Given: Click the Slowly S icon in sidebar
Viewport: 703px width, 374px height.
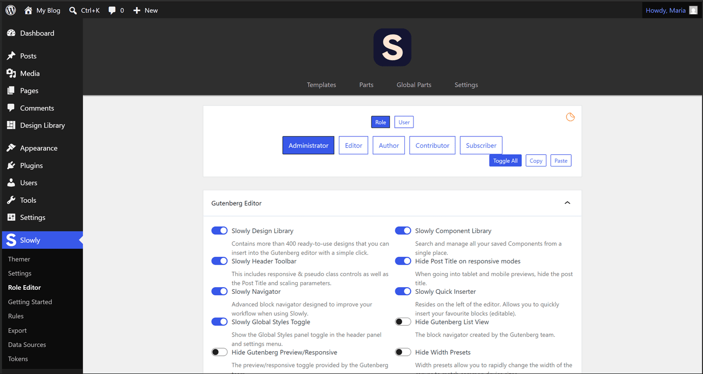Looking at the screenshot, I should pos(11,240).
